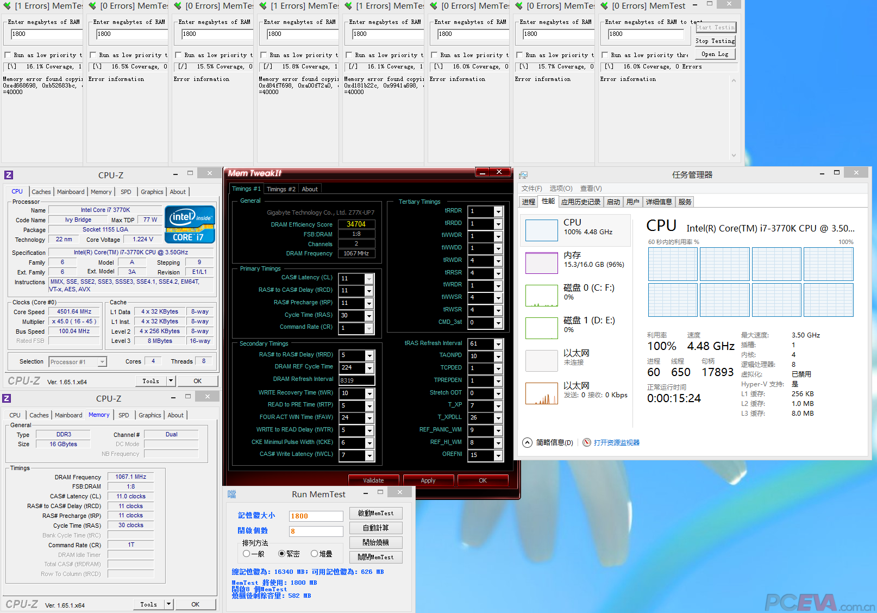Select the 磁盘 1 (D: E:) graph thumbnail
The image size is (877, 613).
click(x=542, y=328)
